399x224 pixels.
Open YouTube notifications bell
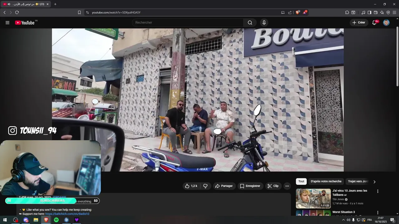tap(375, 23)
